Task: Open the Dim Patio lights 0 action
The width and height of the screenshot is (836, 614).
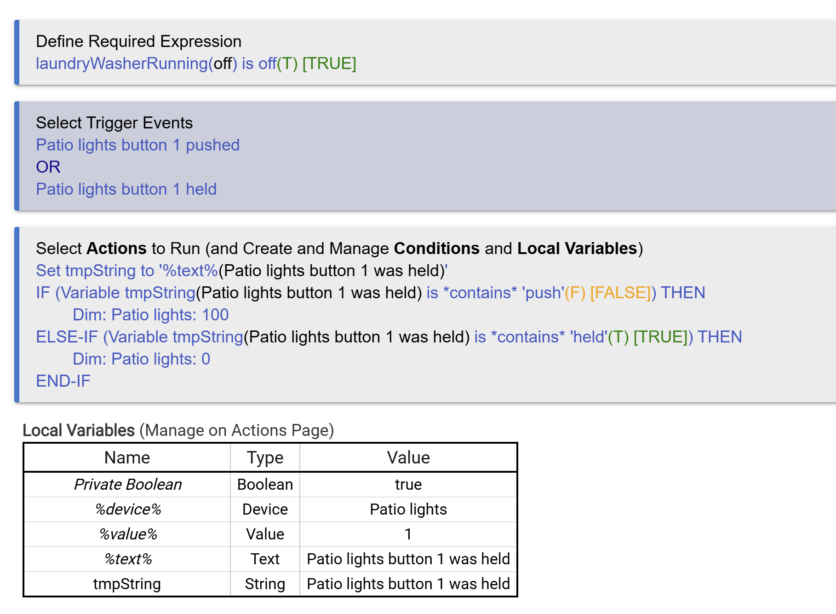Action: coord(141,359)
